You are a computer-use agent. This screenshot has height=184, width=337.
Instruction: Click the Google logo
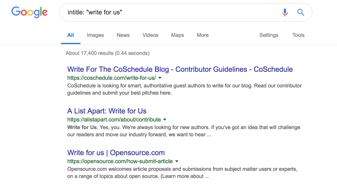click(x=29, y=12)
